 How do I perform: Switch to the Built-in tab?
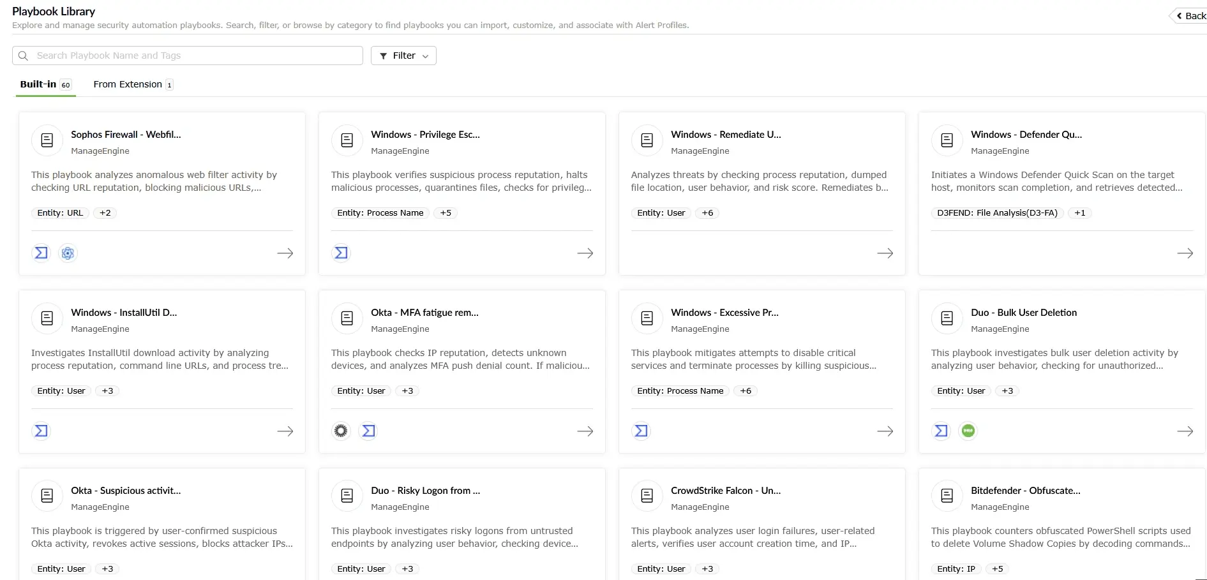[45, 84]
